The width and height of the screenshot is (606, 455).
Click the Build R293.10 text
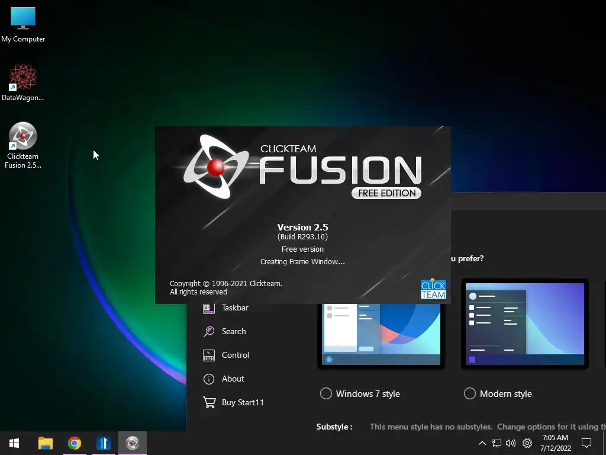click(302, 237)
